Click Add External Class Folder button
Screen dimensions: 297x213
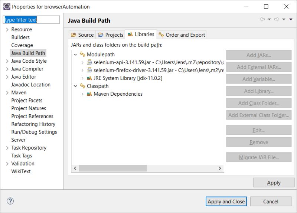[x=259, y=115]
